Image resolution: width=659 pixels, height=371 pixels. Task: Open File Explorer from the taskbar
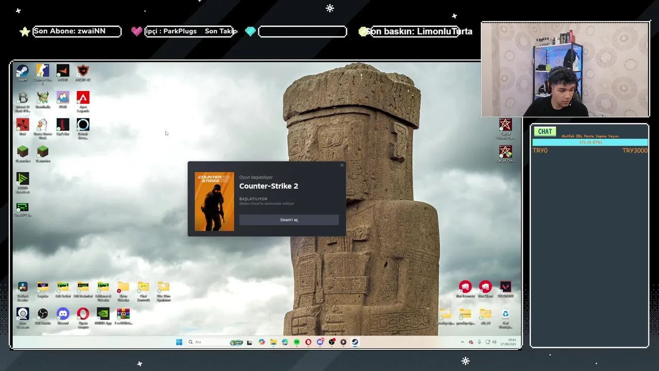coord(273,342)
